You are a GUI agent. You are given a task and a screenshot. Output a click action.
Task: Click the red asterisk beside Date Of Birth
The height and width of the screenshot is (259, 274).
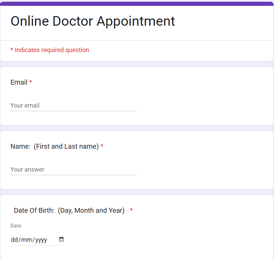click(131, 210)
